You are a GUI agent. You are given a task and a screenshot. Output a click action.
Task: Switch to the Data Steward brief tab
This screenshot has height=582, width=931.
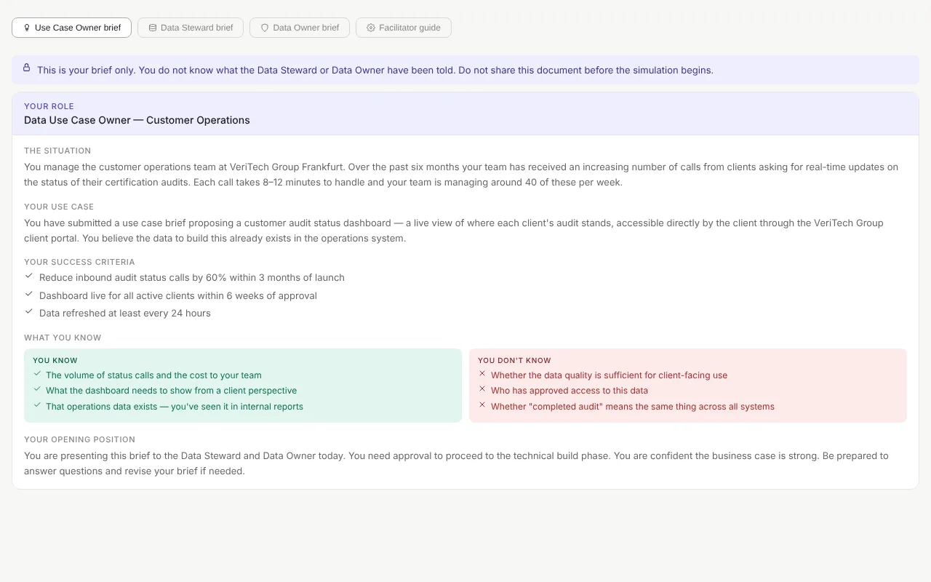pos(191,28)
